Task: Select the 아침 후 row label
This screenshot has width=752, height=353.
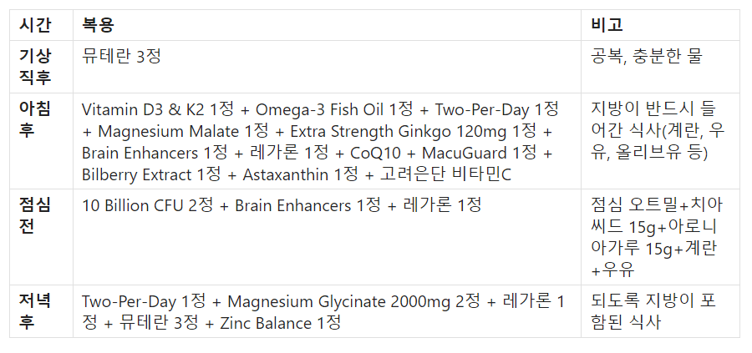Action: [35, 119]
